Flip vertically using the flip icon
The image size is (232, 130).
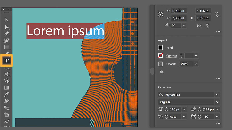pyautogui.click(x=207, y=26)
